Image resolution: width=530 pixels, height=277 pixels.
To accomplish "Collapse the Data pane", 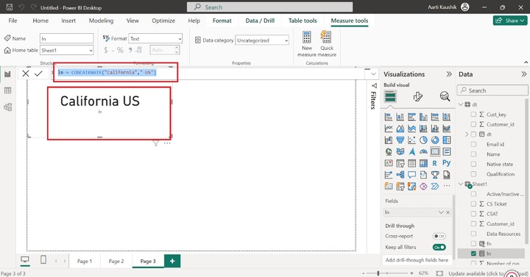I will [523, 74].
